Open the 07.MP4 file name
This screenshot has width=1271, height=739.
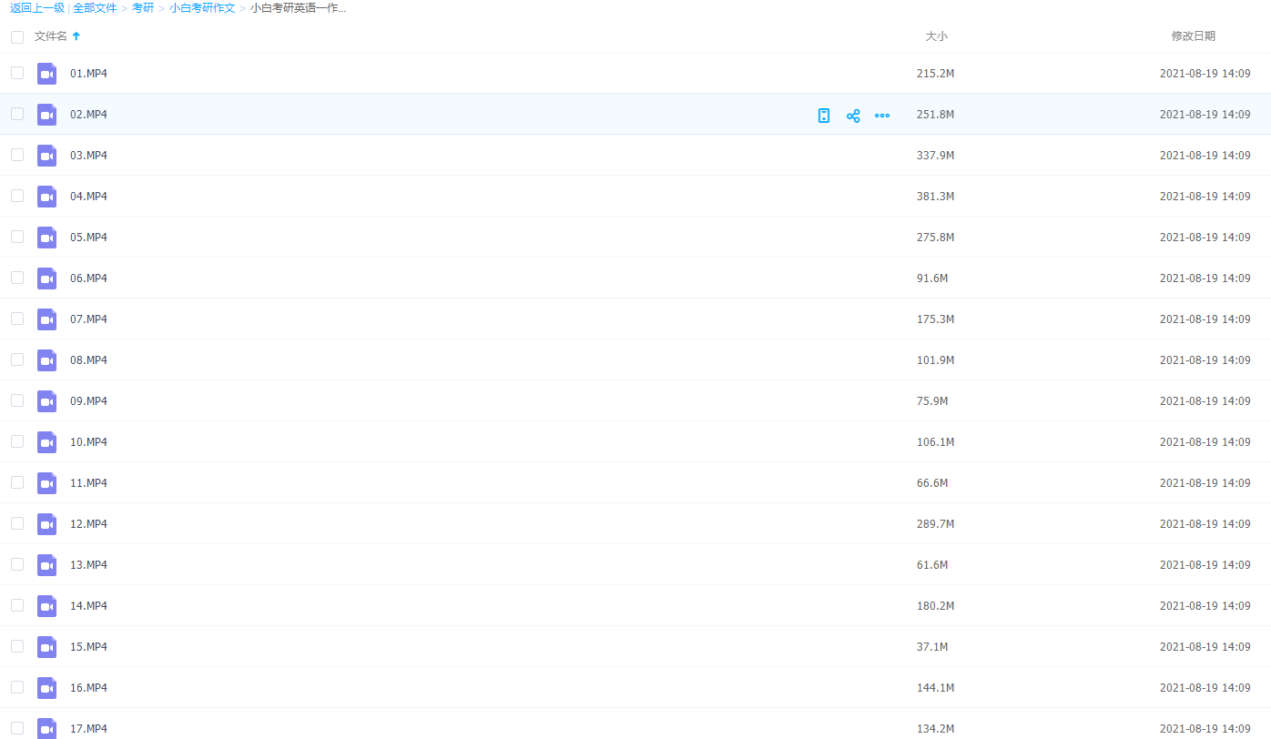click(88, 319)
